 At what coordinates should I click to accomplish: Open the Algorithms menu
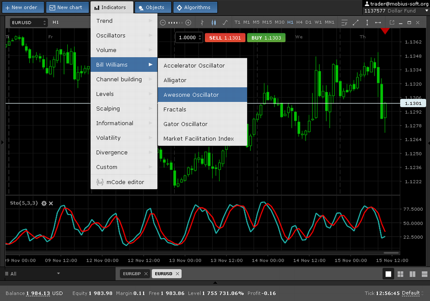click(x=195, y=7)
